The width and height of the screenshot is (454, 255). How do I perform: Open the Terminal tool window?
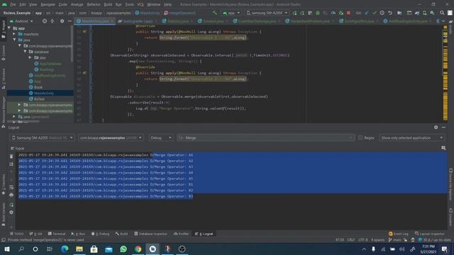coord(57,234)
